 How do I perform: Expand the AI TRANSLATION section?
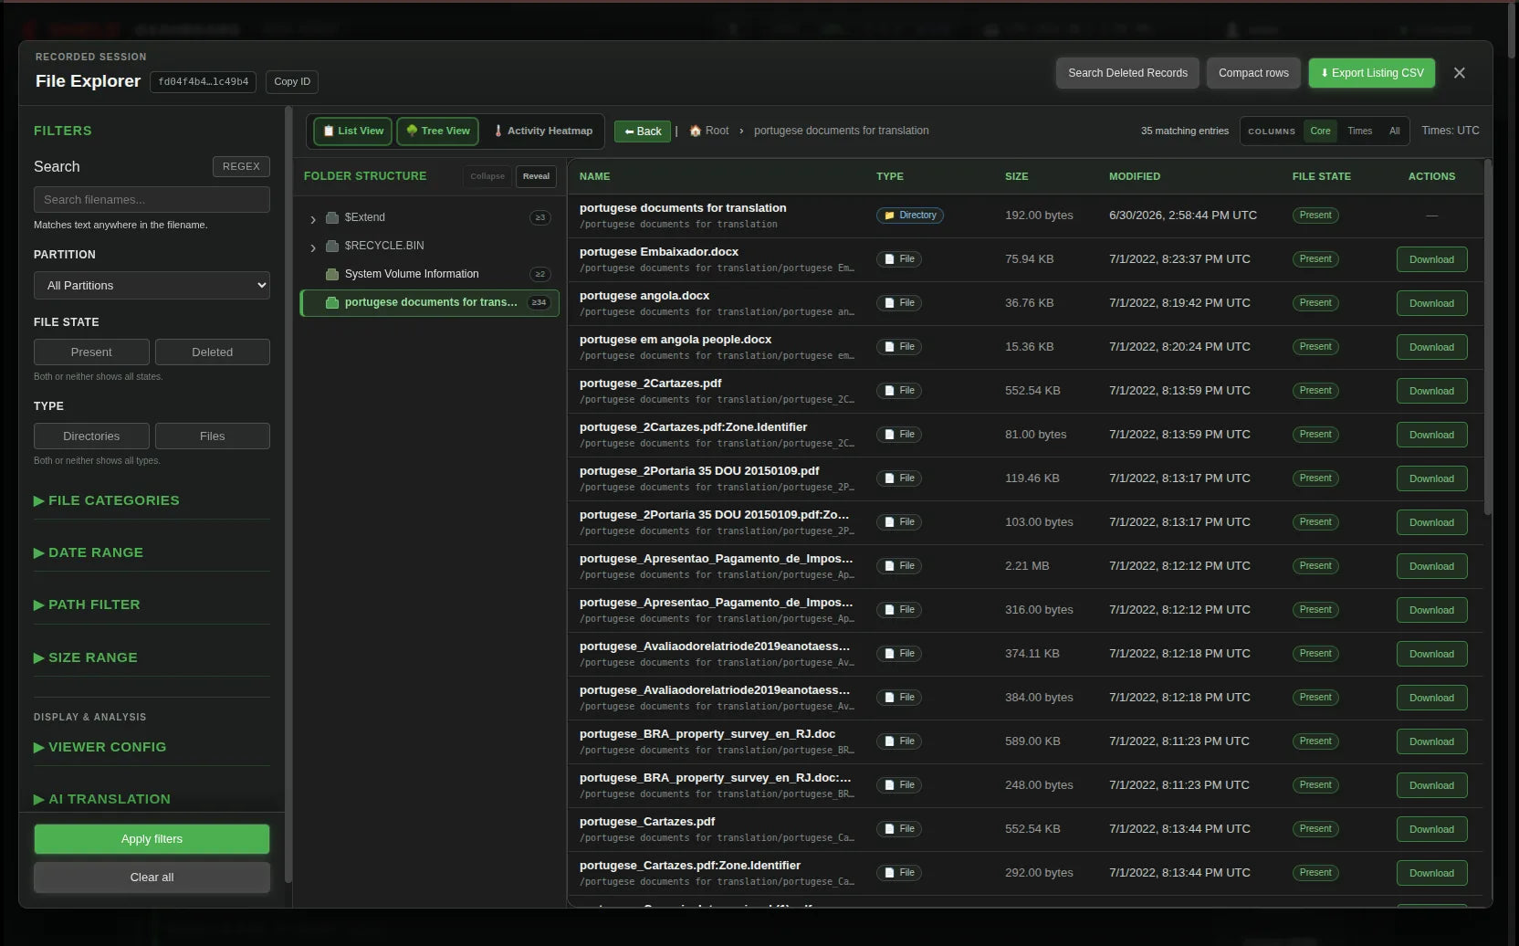152,799
